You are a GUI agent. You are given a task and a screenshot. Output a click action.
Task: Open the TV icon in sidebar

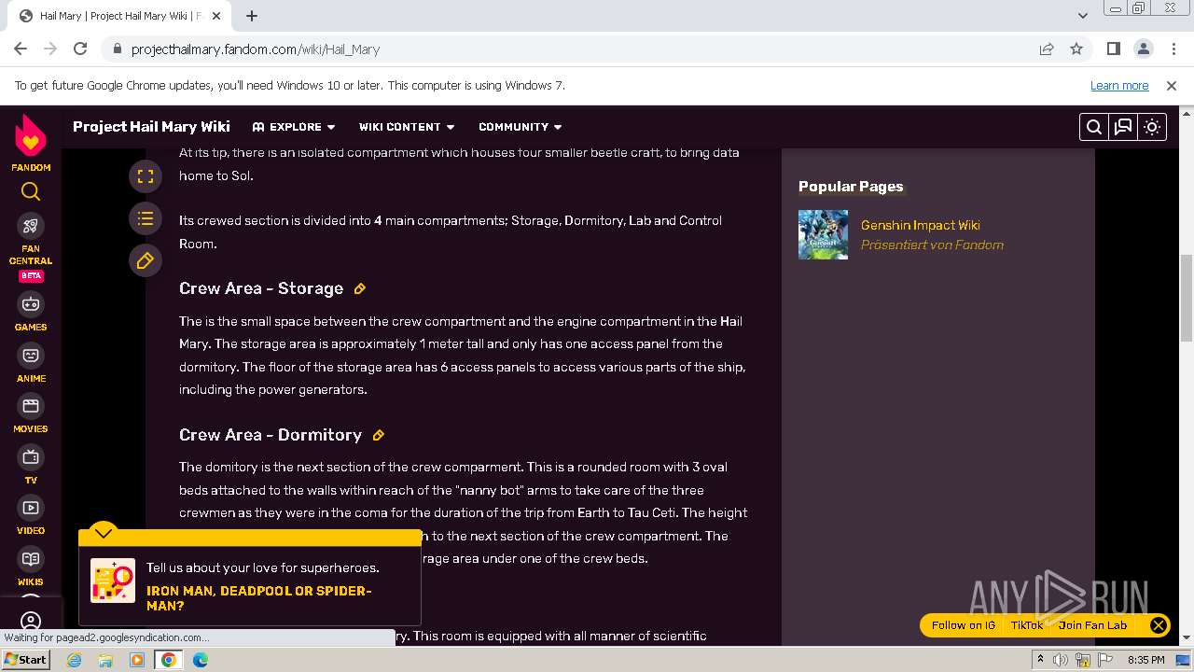(31, 457)
